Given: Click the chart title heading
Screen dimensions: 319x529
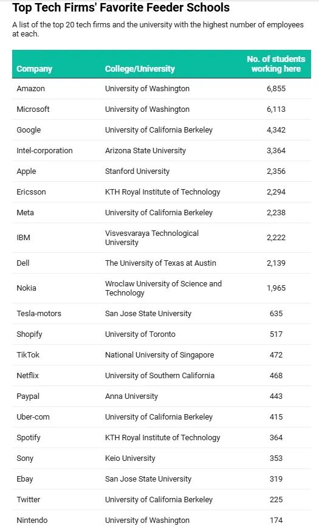Looking at the screenshot, I should pyautogui.click(x=121, y=7).
